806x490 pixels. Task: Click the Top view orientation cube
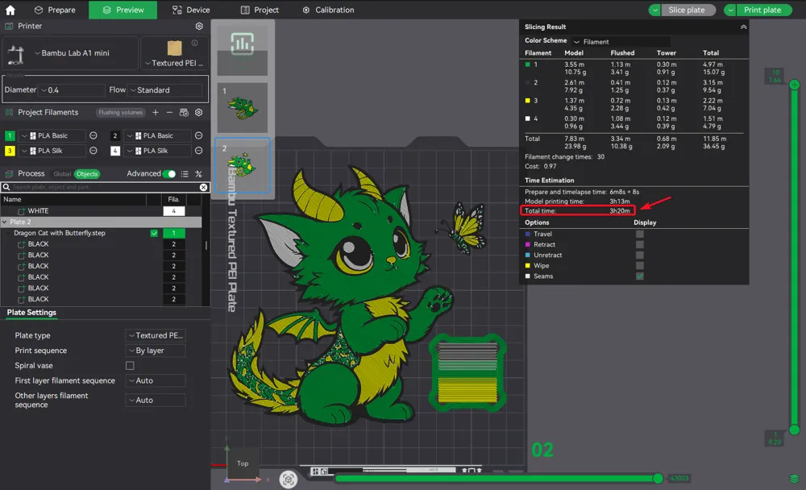(x=243, y=463)
